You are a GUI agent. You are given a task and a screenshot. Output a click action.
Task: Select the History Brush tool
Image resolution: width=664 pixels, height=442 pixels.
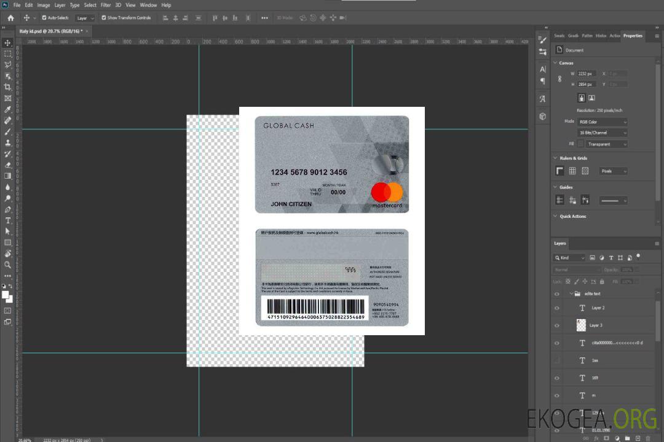point(7,154)
